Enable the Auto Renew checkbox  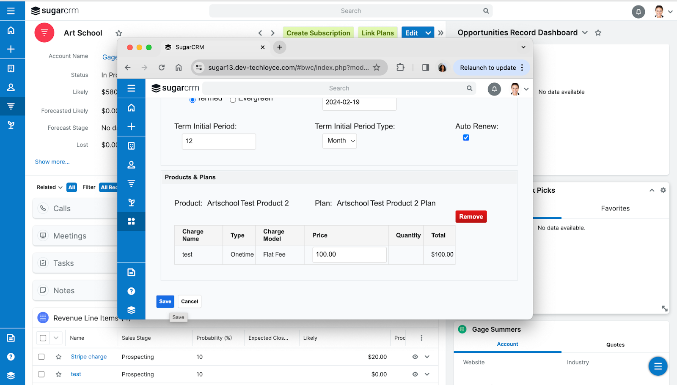pos(465,137)
